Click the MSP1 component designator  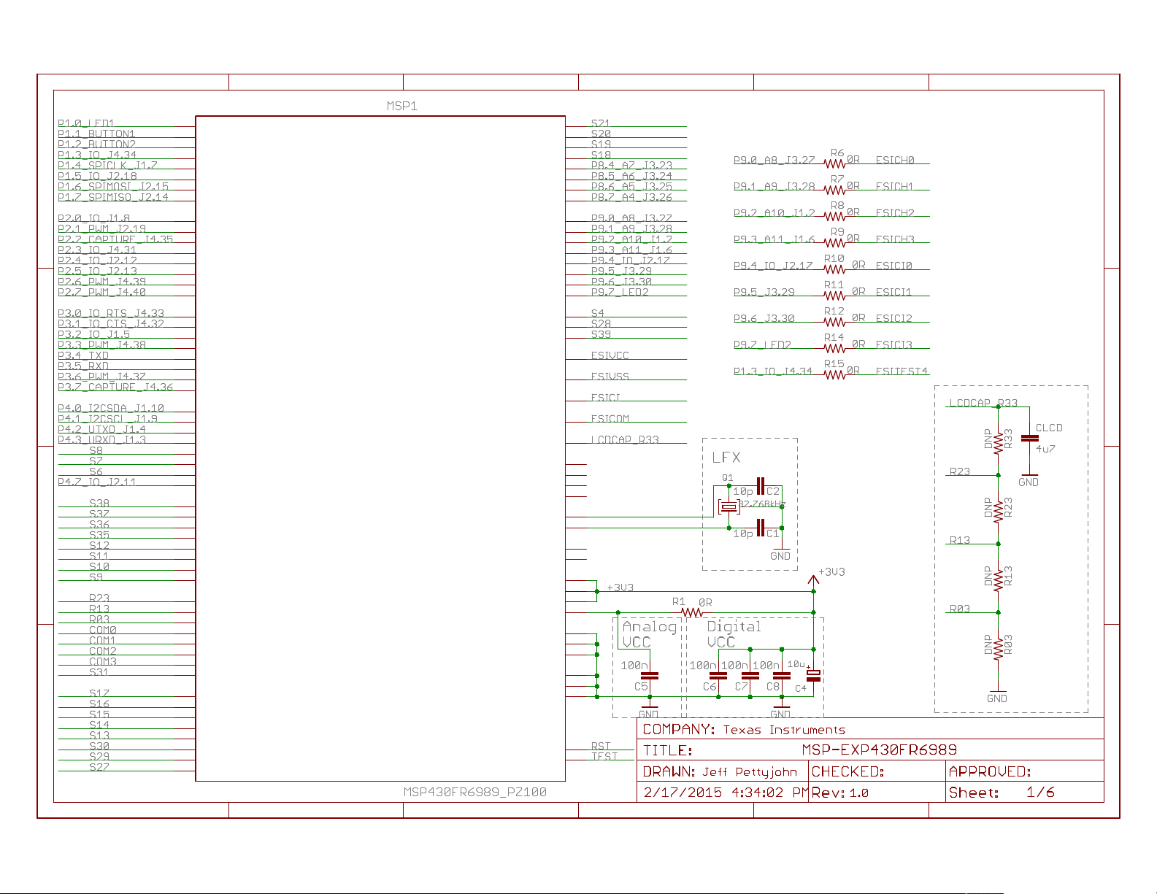pos(401,106)
